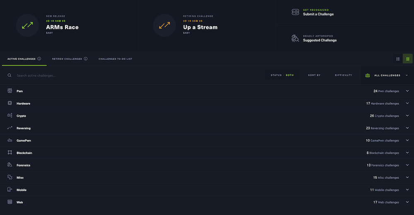Open the Suggested Challenge link
Viewport: 414px width, 215px height.
pyautogui.click(x=320, y=40)
